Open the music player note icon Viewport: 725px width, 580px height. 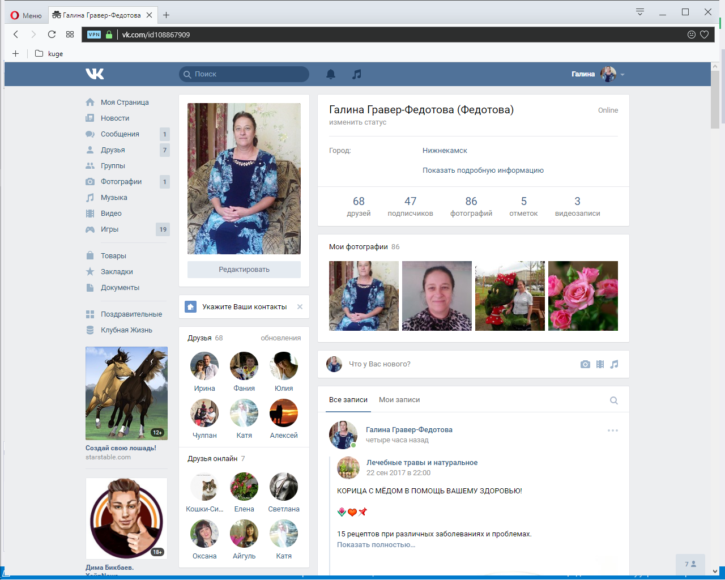(x=356, y=74)
